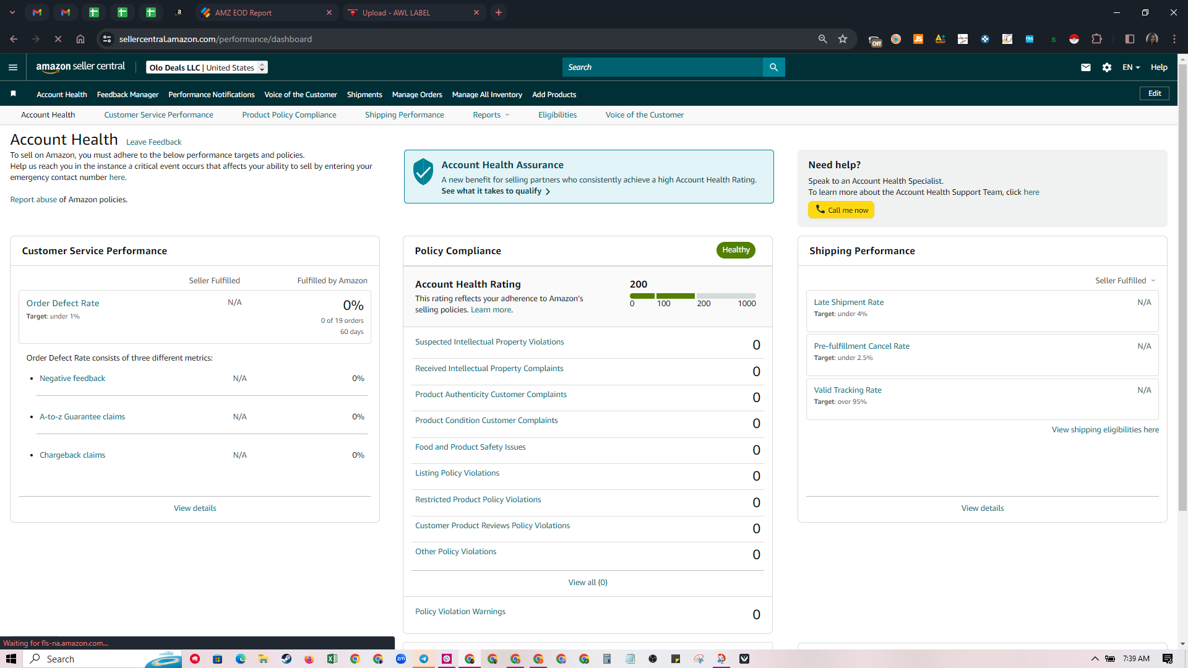Click Add Products in the favorites bar
The width and height of the screenshot is (1188, 668).
(554, 95)
